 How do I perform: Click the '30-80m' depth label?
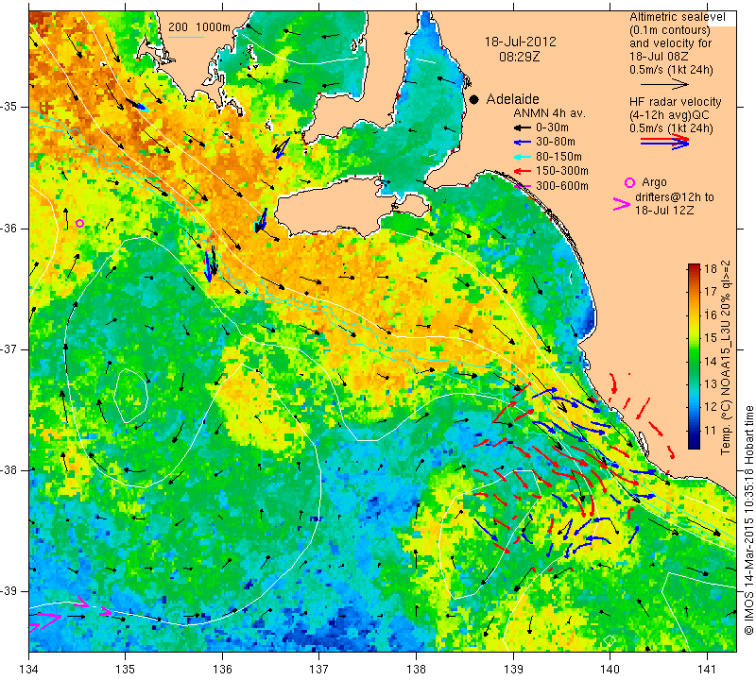click(556, 142)
